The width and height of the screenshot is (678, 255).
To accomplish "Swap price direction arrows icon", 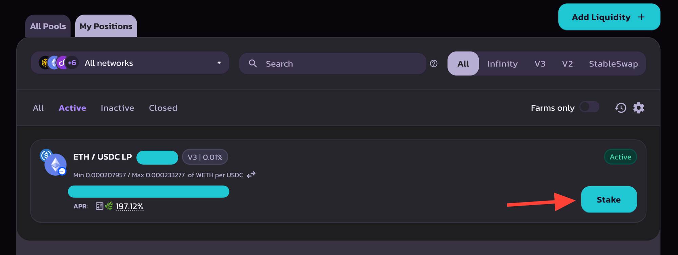I will pos(251,175).
